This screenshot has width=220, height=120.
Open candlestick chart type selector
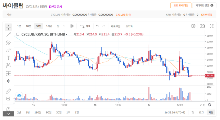pyautogui.click(x=72, y=26)
